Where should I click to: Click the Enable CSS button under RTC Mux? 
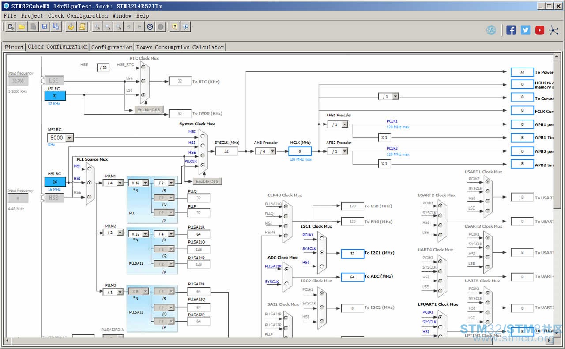click(149, 110)
